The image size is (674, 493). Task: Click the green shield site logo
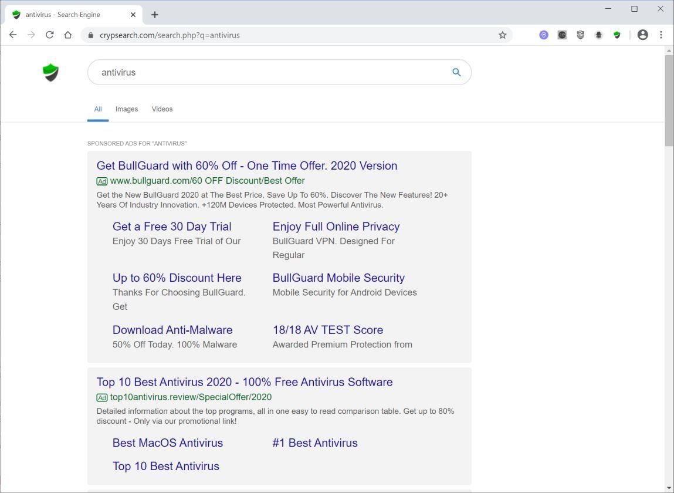click(x=51, y=72)
